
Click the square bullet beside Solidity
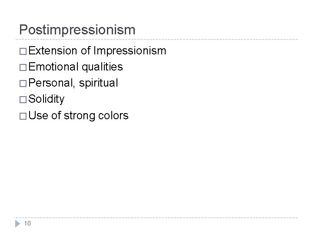coord(23,100)
